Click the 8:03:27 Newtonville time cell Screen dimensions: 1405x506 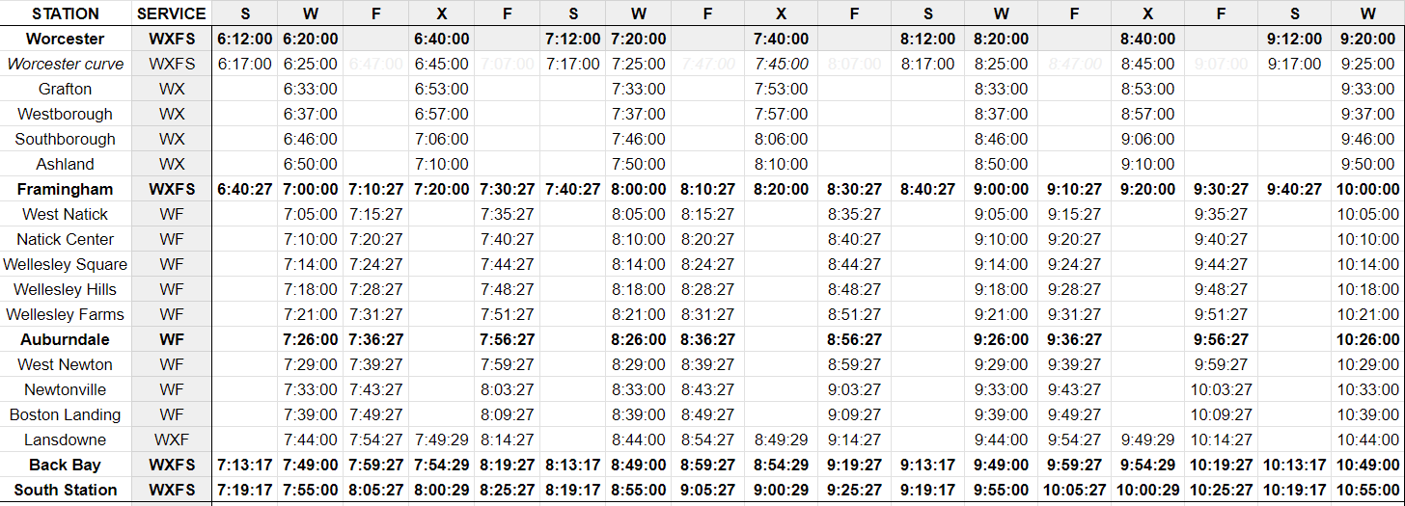507,389
